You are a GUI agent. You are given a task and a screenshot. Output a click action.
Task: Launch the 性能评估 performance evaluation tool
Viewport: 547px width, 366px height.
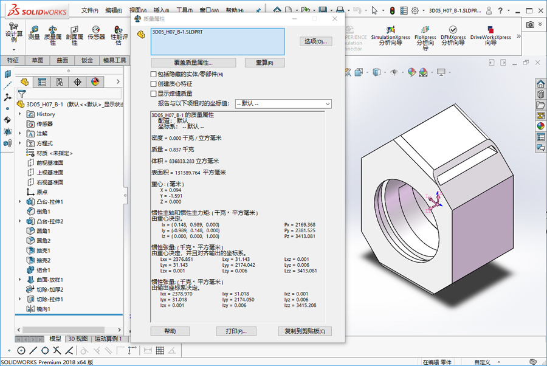[119, 35]
